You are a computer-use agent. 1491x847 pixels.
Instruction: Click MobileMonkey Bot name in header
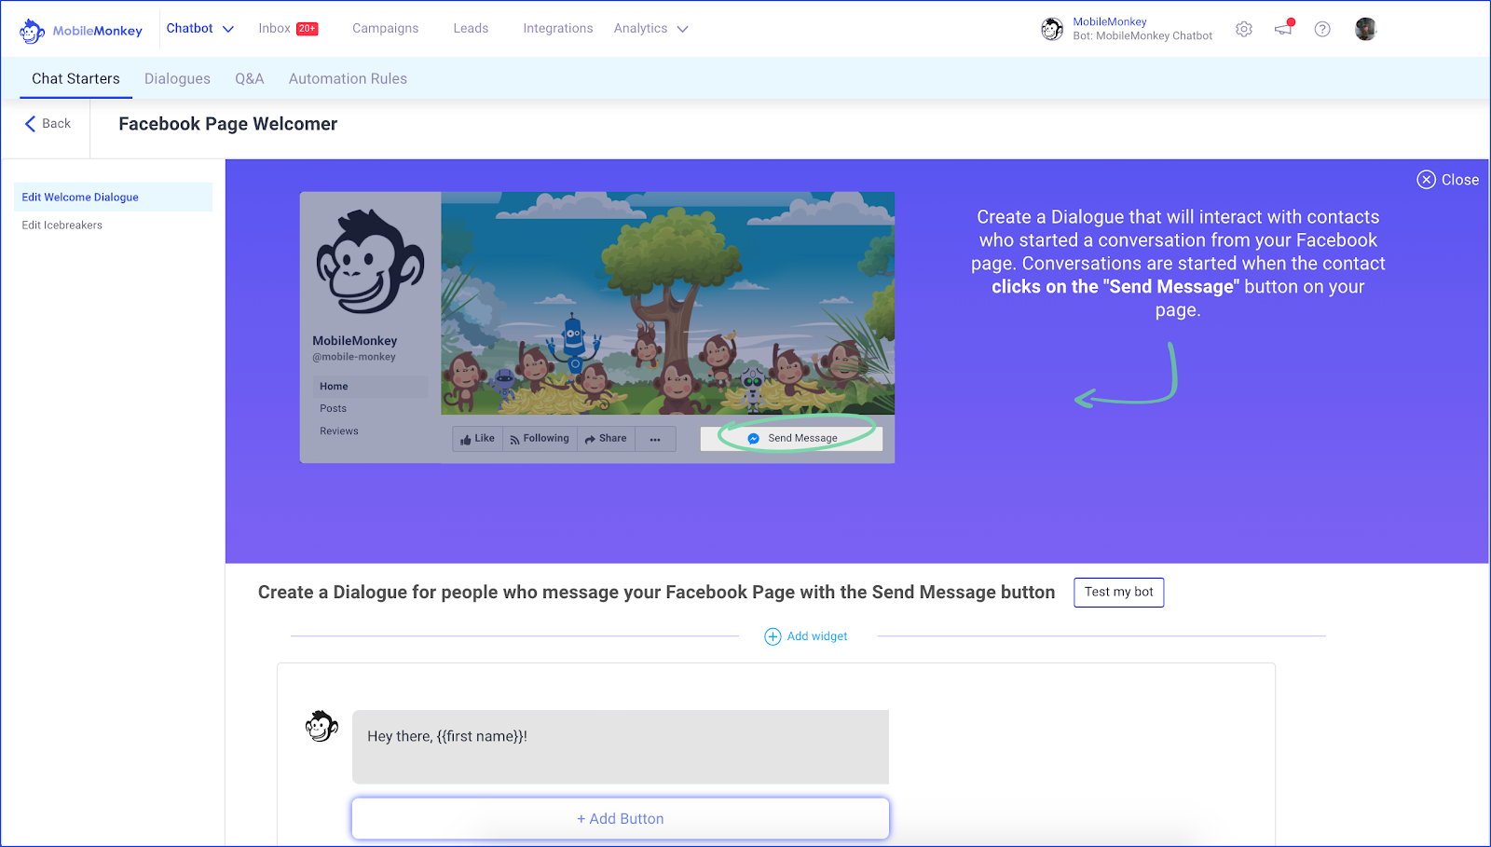tap(1142, 29)
